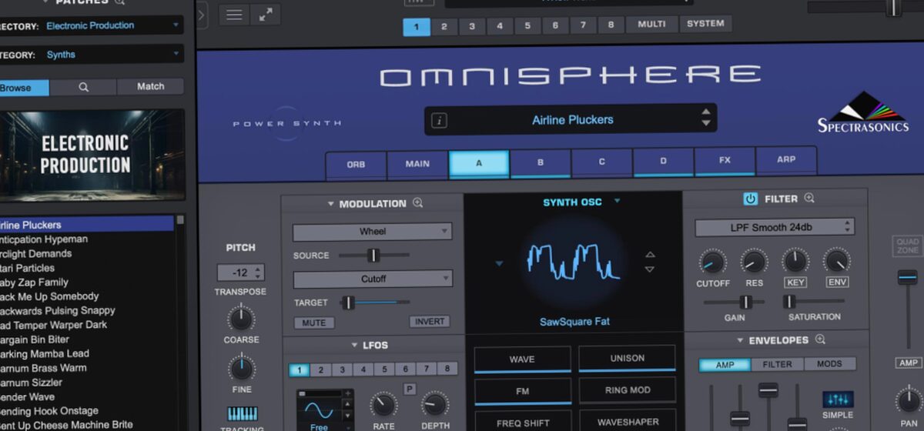Collapse the Modulation section triangle
This screenshot has width=924, height=431.
coord(331,204)
